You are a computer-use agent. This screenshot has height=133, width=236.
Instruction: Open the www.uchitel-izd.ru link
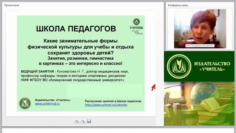48,104
